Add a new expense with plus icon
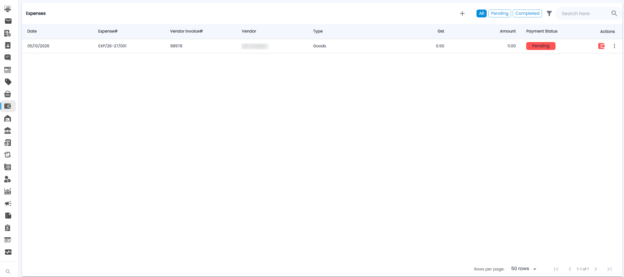Image resolution: width=624 pixels, height=277 pixels. coord(462,13)
